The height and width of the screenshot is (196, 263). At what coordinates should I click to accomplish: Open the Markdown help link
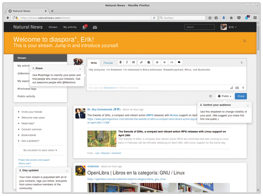[x=110, y=88]
